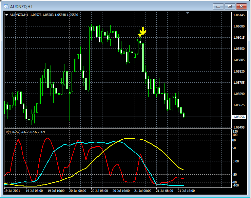251x198 pixels.
Task: Click the indicator scale value 0.00
Action: pos(236,161)
